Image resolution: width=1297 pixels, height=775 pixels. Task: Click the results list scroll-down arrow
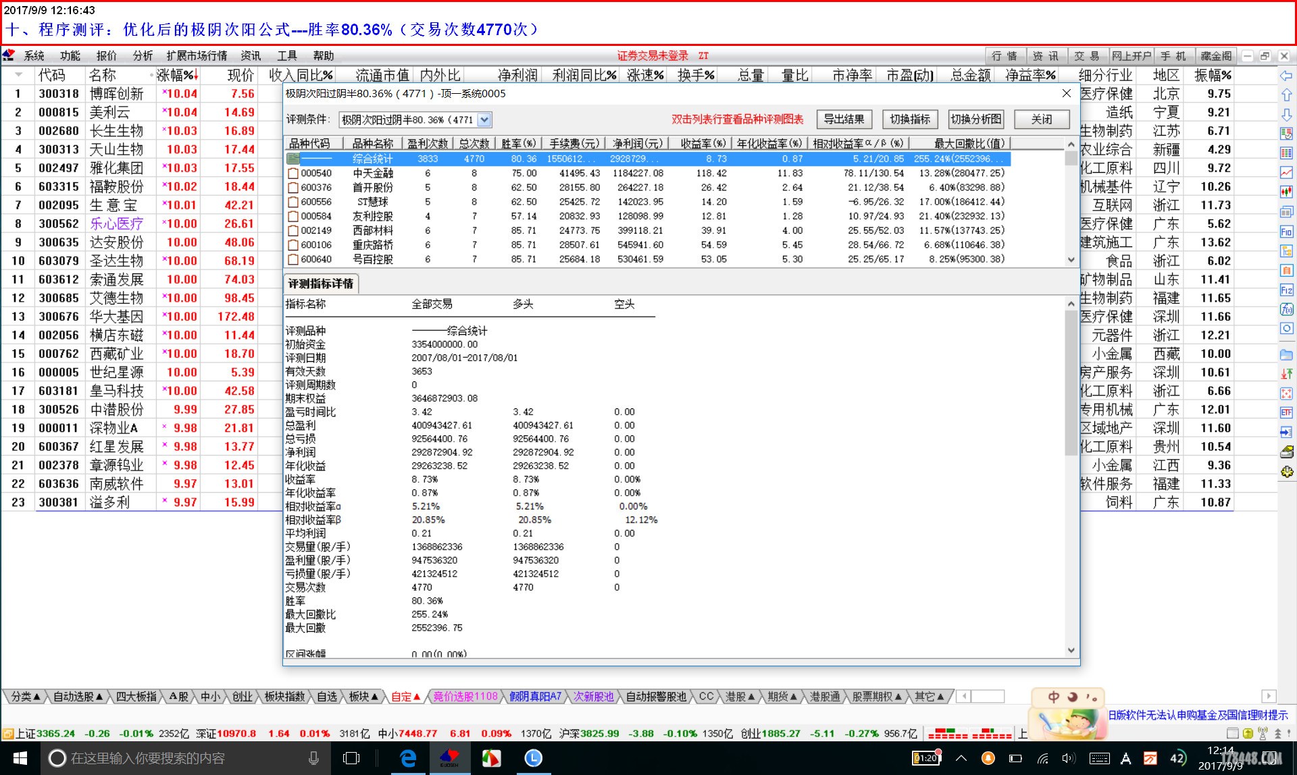pyautogui.click(x=1071, y=259)
